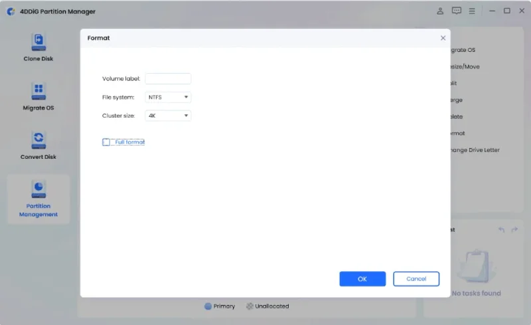Click the 'Full format' label text
Screen dimensions: 531x325
click(129, 142)
